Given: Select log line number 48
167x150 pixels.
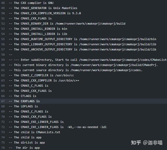Looking at the screenshot, I should 3,3.
